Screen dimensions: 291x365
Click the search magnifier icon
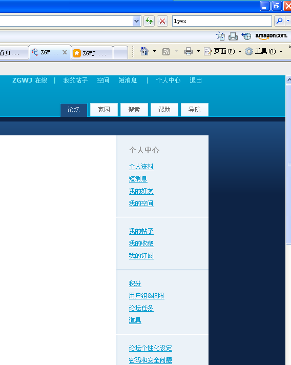tap(279, 21)
